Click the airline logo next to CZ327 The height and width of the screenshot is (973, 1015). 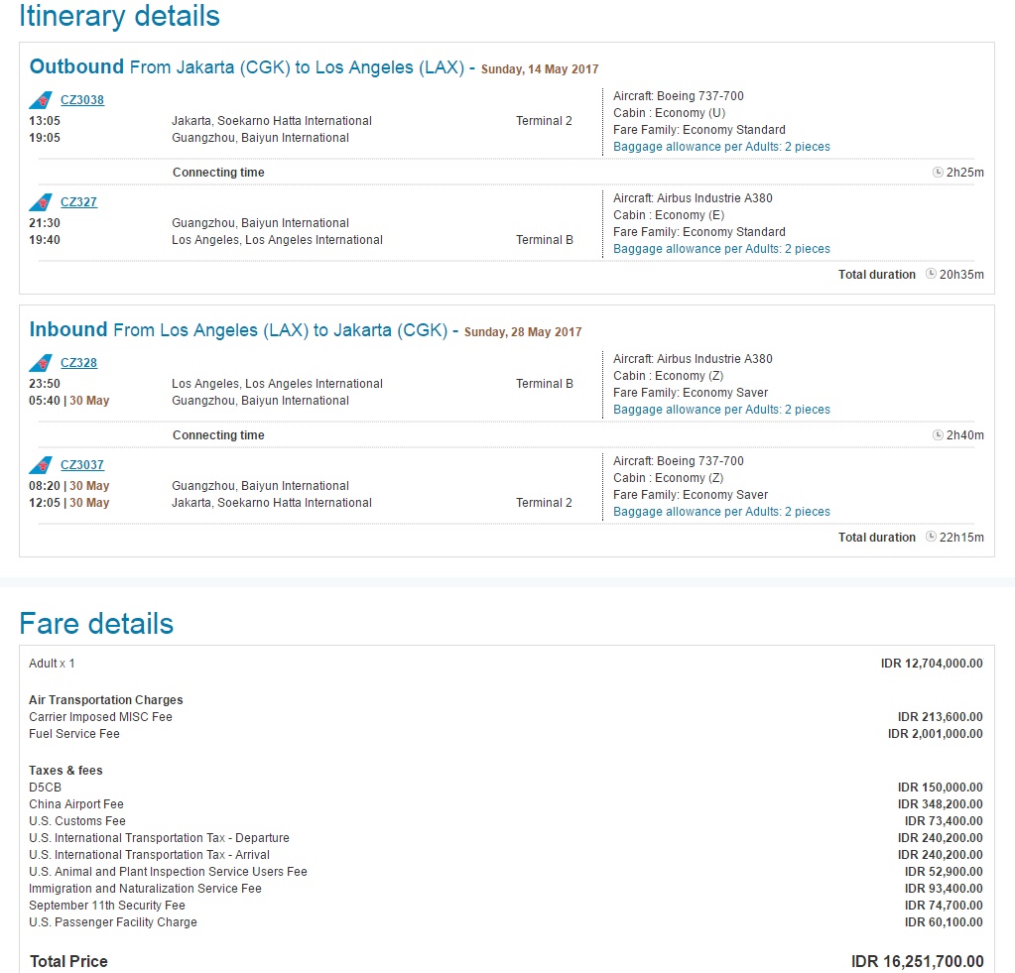pyautogui.click(x=41, y=202)
